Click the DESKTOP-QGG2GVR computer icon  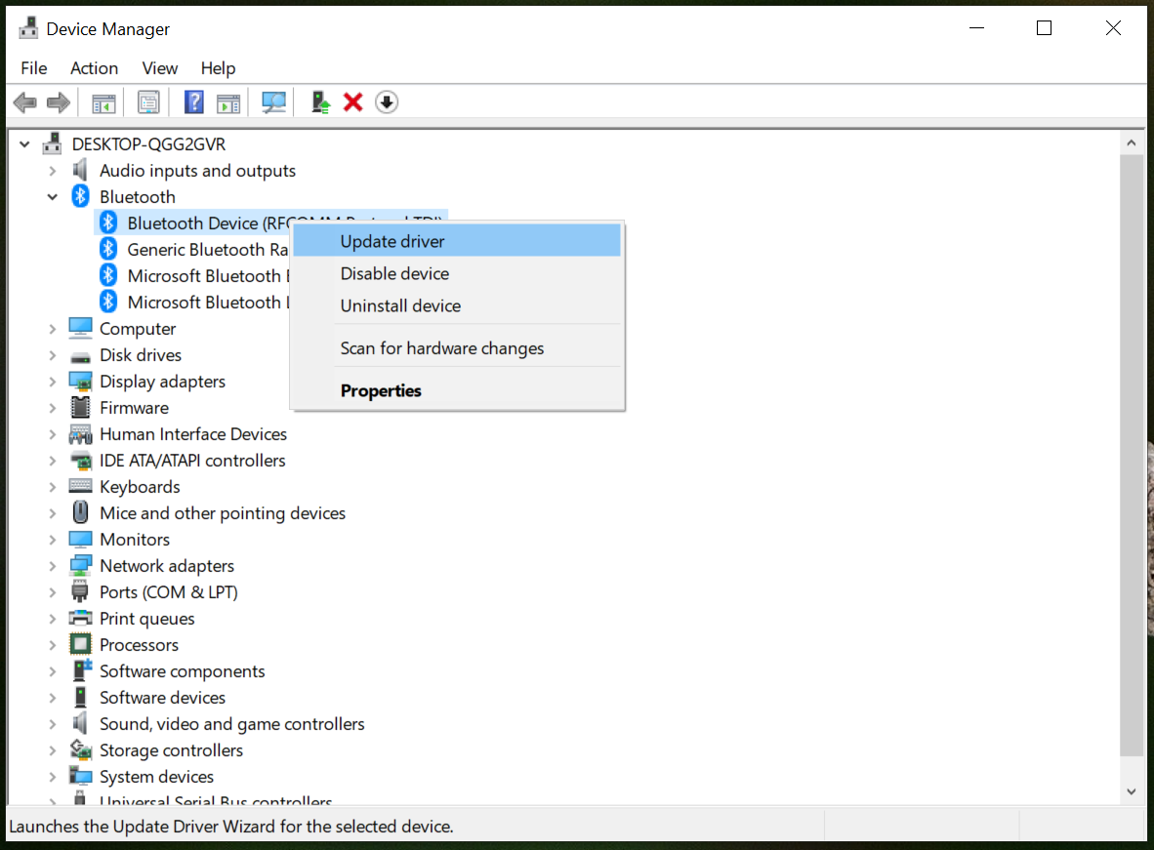[53, 143]
